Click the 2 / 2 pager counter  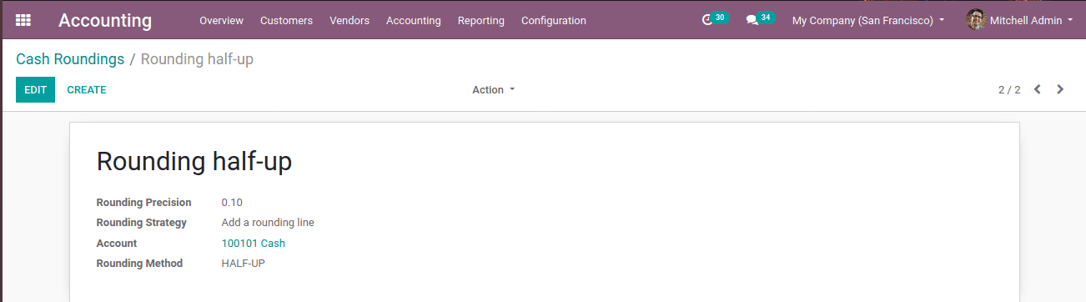pos(1009,90)
